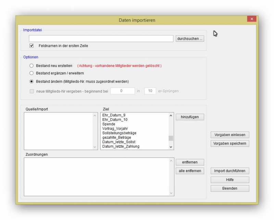Start import with 'Import durchführen'
This screenshot has width=274, height=220.
point(229,171)
